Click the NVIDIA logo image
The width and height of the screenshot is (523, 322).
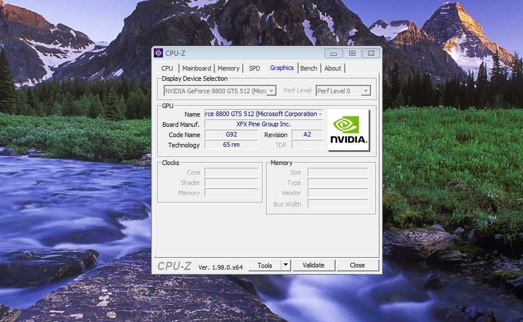(349, 130)
